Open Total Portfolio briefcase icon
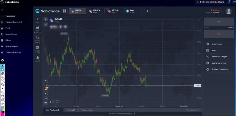Screen dimensions: 236x116 coord(37,27)
